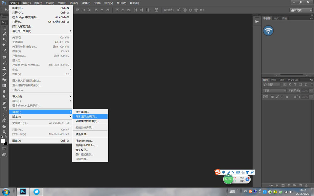The height and width of the screenshot is (196, 314).
Task: Select the Custom Shape tool
Action: coord(4,120)
